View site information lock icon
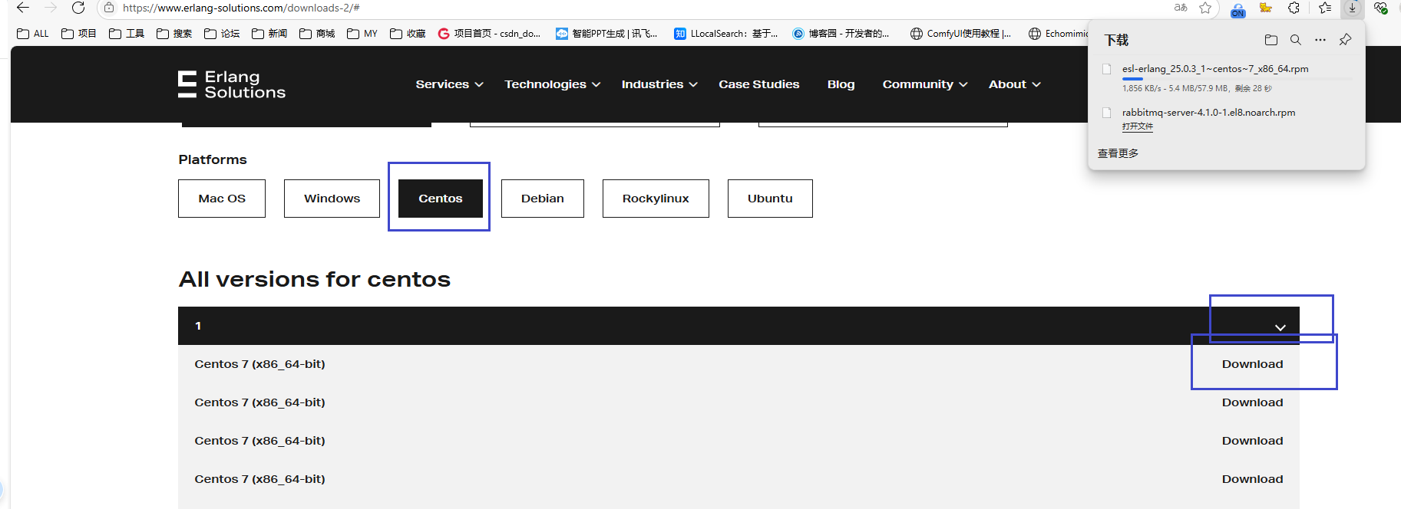The width and height of the screenshot is (1401, 509). [109, 8]
